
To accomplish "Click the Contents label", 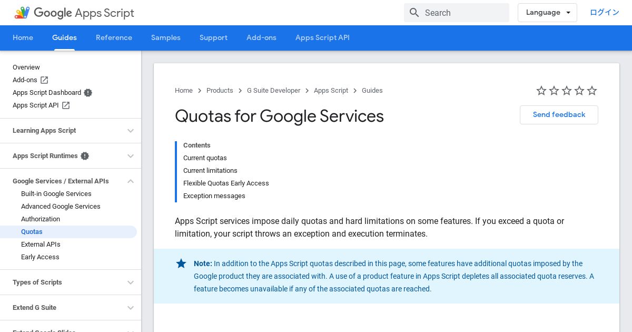I will tap(197, 145).
